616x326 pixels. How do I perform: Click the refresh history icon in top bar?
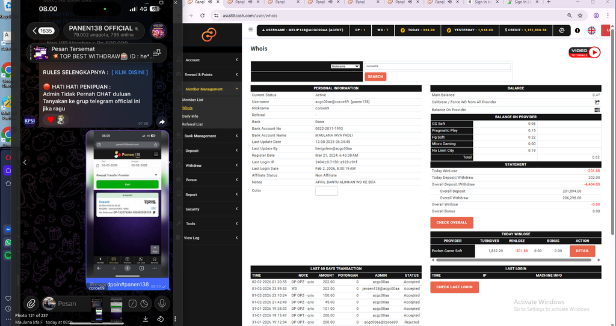[561, 30]
